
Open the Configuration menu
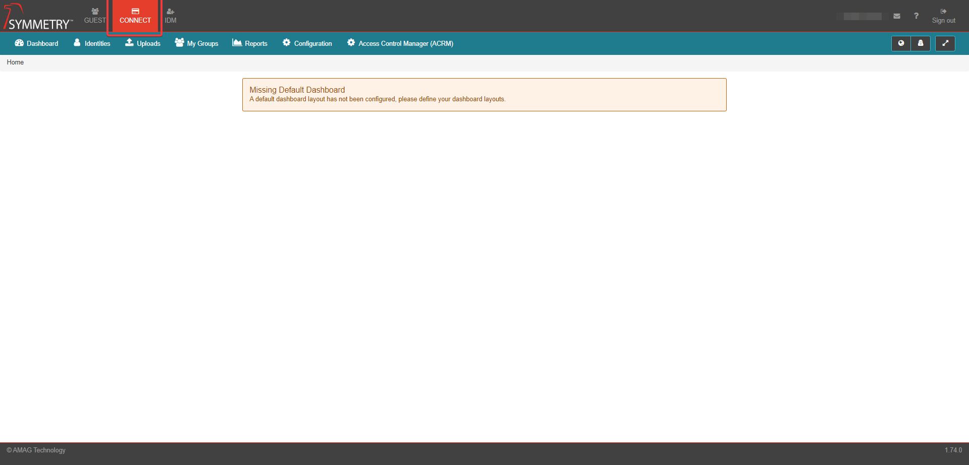pos(307,43)
